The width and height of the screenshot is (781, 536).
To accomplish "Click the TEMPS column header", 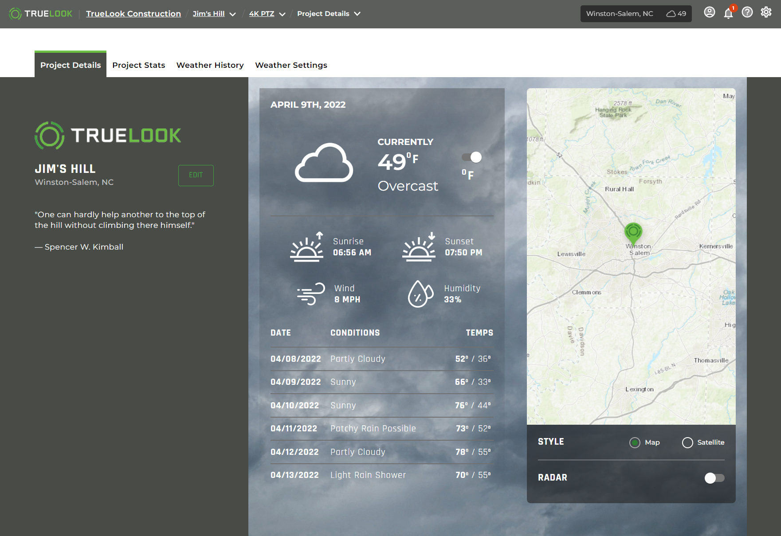I will click(479, 333).
